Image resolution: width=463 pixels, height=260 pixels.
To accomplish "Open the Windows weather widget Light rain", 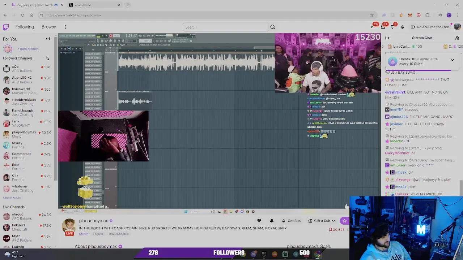I will click(x=14, y=254).
